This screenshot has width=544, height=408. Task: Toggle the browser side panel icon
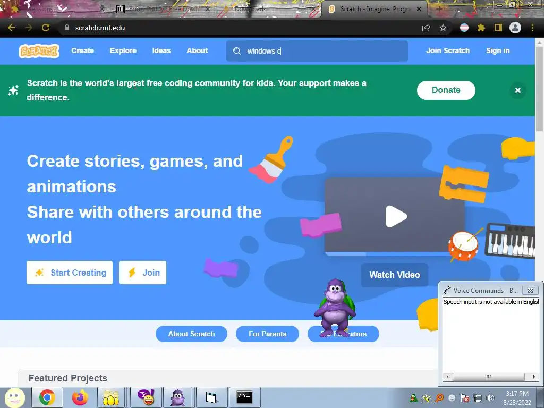click(x=498, y=28)
